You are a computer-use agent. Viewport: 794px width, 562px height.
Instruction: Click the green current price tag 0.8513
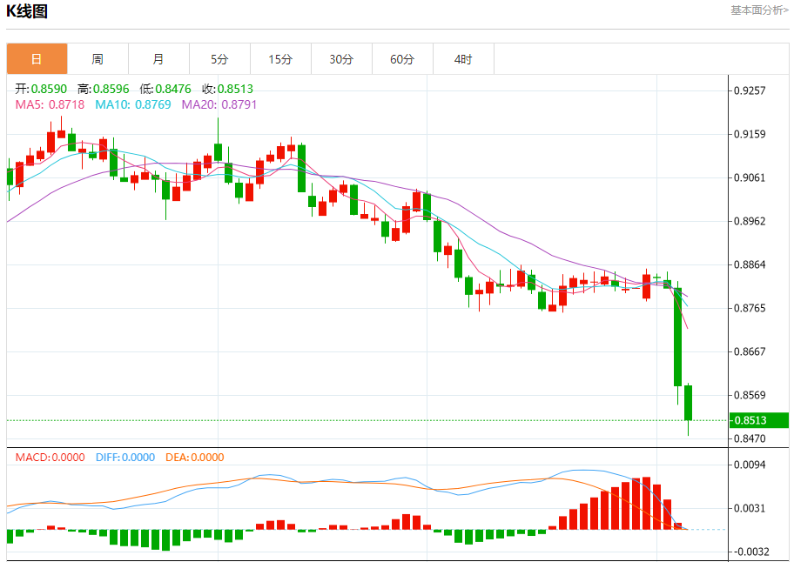coord(759,420)
